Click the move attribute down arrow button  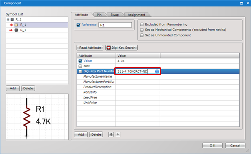118,134
